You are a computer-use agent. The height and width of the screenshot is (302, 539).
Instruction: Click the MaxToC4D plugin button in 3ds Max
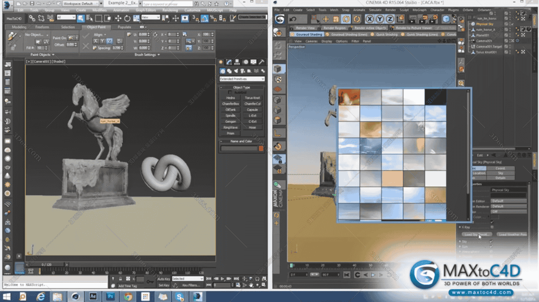[15, 18]
